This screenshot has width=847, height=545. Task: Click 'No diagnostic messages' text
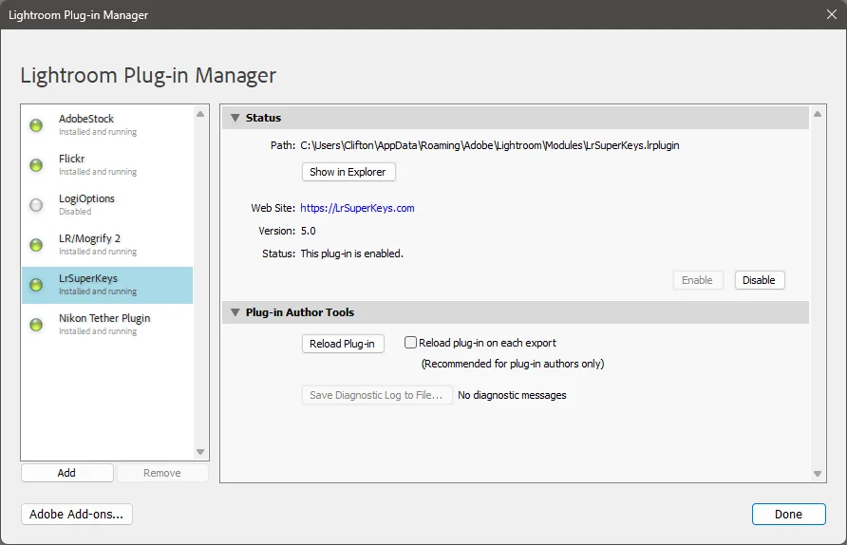[x=512, y=395]
